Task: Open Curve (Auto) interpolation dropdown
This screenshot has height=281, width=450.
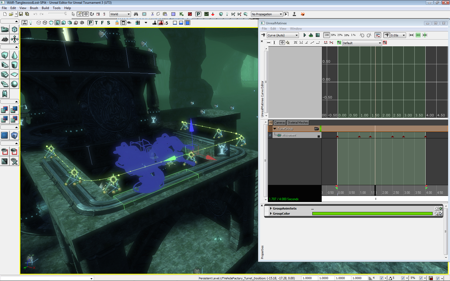Action: pyautogui.click(x=283, y=35)
